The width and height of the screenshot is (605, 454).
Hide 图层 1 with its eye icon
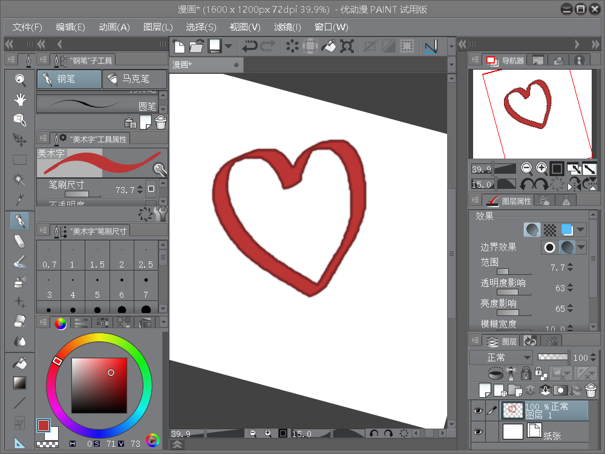[x=478, y=410]
